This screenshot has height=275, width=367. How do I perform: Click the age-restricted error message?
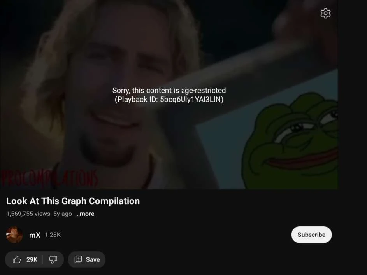[169, 90]
